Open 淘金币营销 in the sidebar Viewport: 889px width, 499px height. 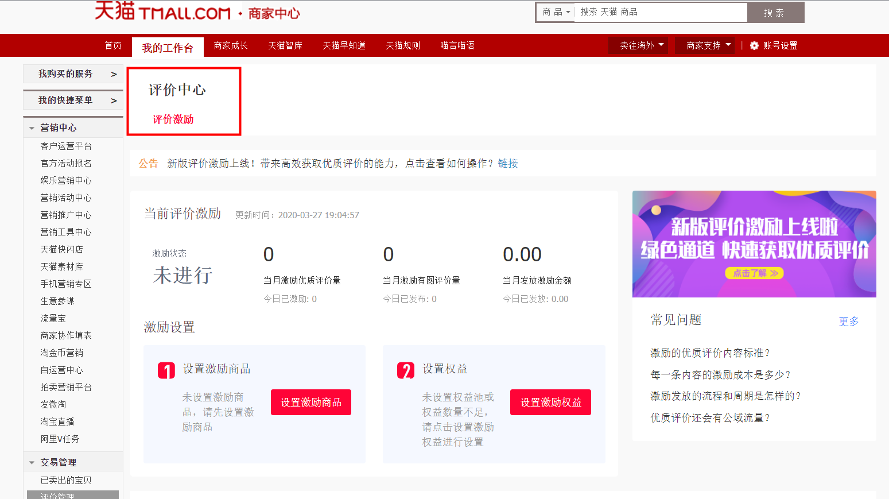(x=61, y=353)
